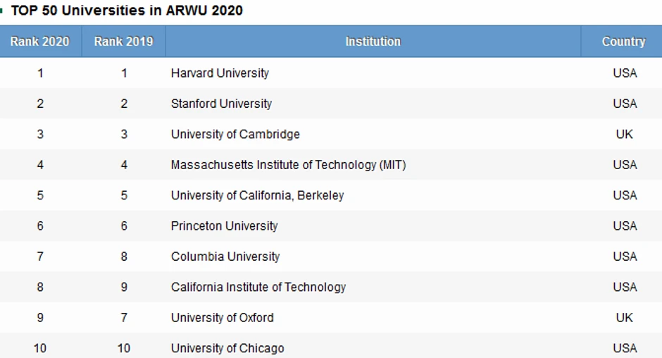Click the Rank 2020 column header
The height and width of the screenshot is (358, 662).
coord(40,42)
